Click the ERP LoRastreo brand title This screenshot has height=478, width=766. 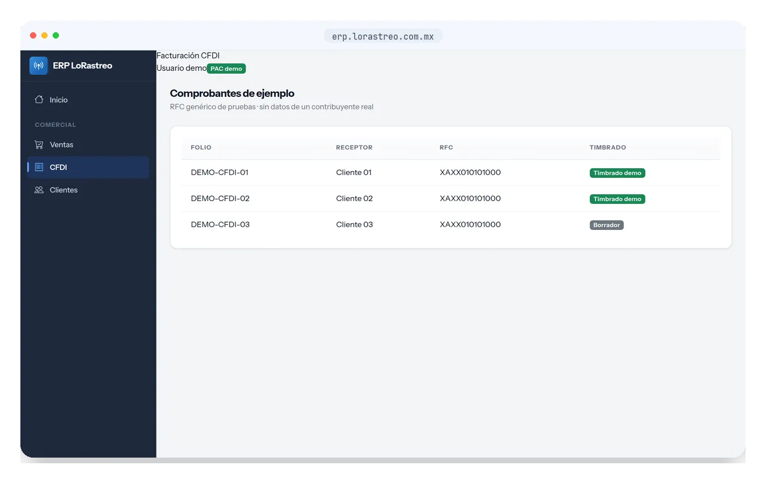(x=83, y=66)
